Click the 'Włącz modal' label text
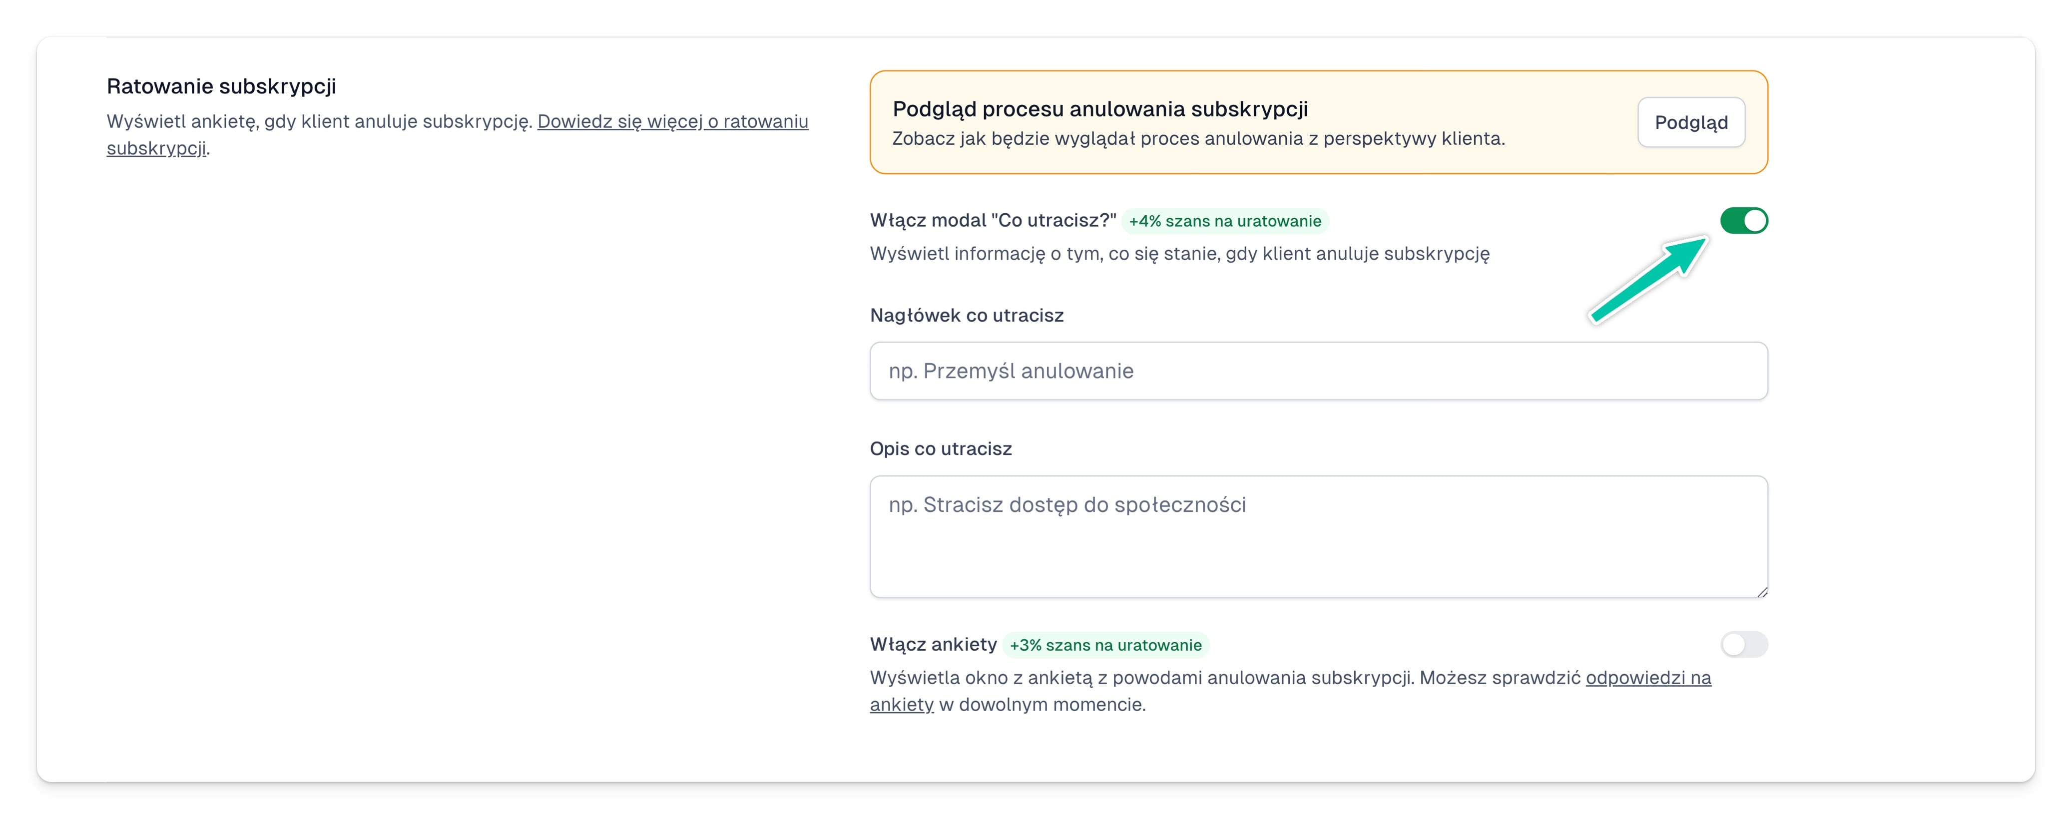The height and width of the screenshot is (819, 2072). (993, 219)
